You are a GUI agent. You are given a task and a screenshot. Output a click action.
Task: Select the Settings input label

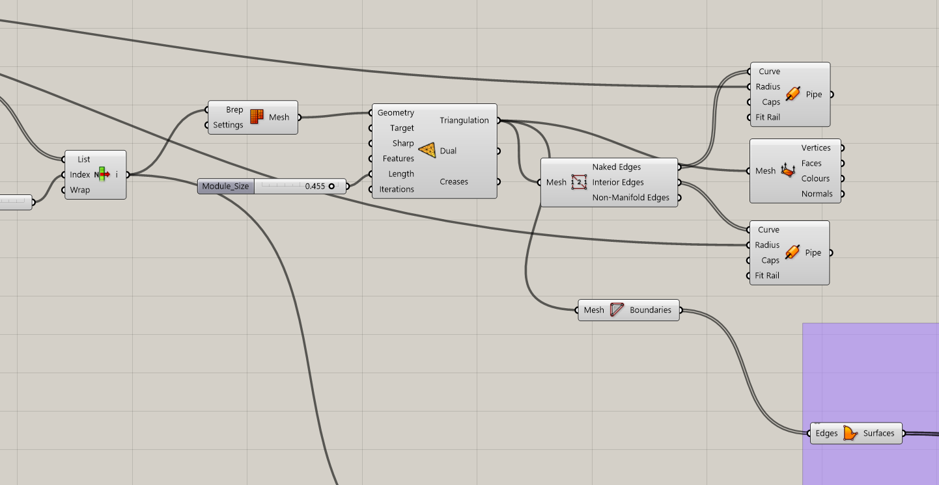[x=228, y=125]
